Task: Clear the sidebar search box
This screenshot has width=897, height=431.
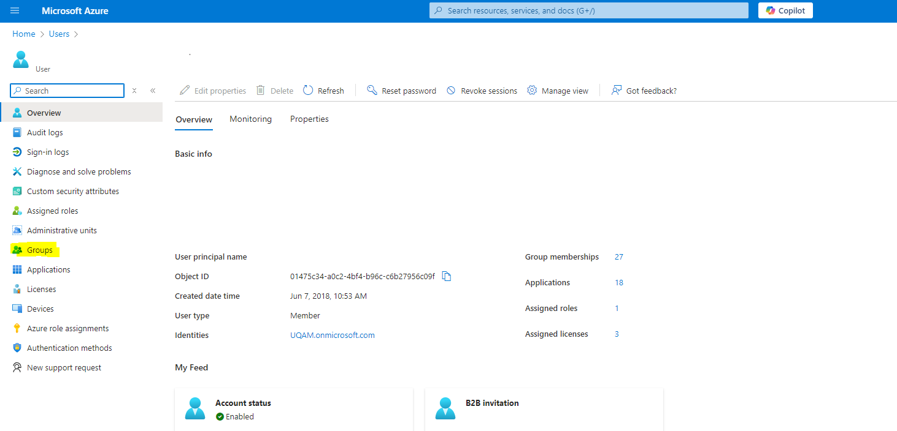Action: (134, 91)
